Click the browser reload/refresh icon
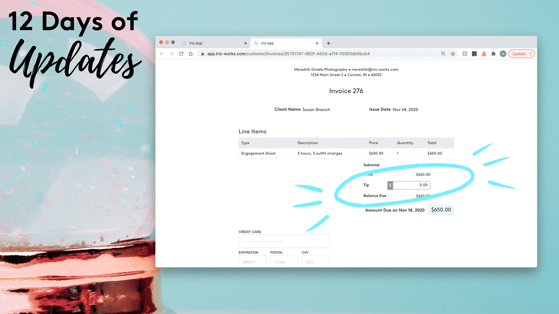 [181, 54]
